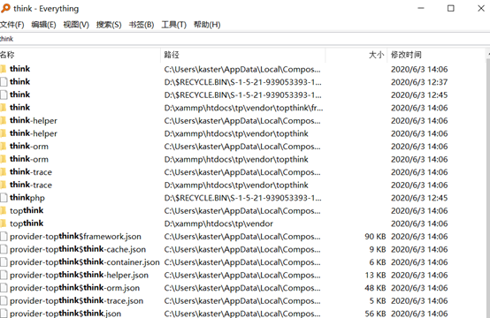Click the file icon of provider-topthink$think-orm.json
Viewport: 490px width, 318px height.
click(x=4, y=288)
